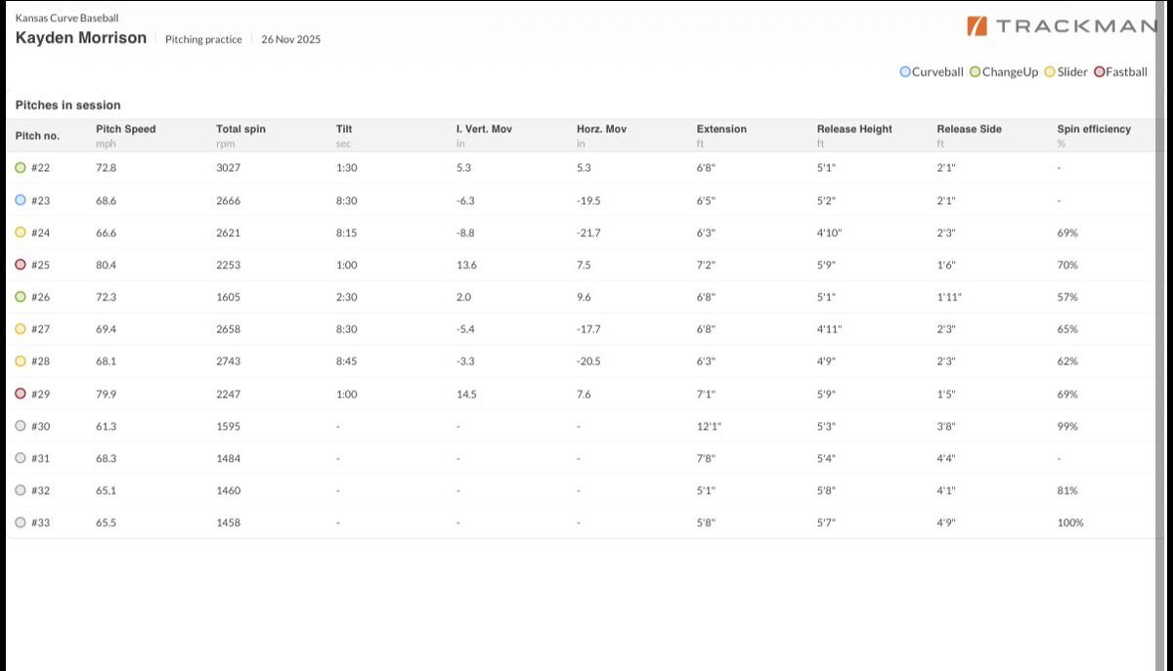1173x671 pixels.
Task: Click the 7'2" extension value
Action: (x=706, y=265)
